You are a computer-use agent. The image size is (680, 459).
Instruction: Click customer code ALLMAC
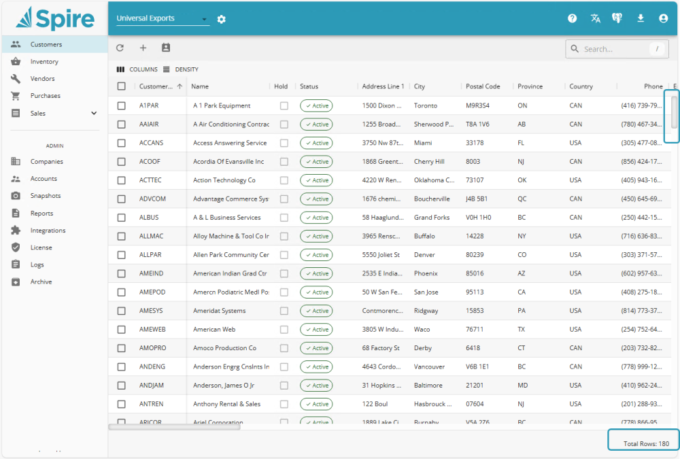(x=152, y=236)
